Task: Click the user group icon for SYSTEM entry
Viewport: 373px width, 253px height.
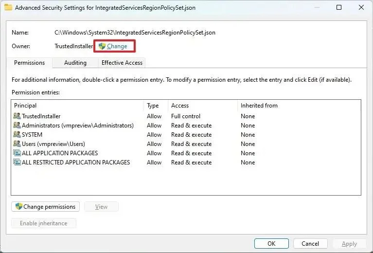Action: click(17, 134)
